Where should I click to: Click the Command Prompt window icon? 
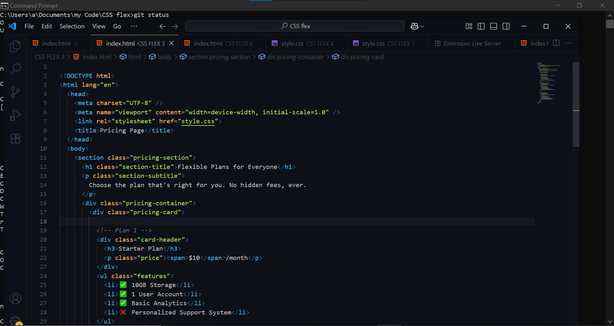(4, 5)
